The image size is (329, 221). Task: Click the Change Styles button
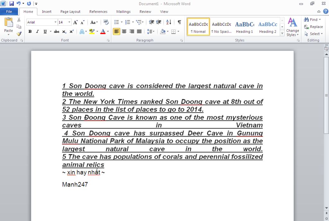click(292, 27)
